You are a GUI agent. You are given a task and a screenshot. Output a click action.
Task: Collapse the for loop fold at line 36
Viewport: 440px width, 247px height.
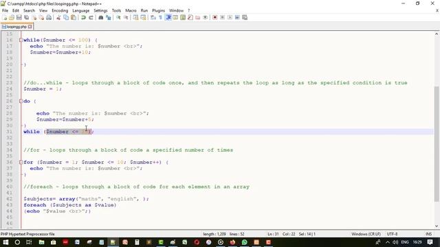21,162
